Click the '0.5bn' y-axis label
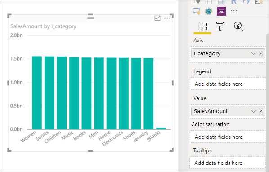The width and height of the screenshot is (269, 172). (x=16, y=106)
